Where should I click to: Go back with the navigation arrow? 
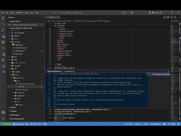coord(54,12)
